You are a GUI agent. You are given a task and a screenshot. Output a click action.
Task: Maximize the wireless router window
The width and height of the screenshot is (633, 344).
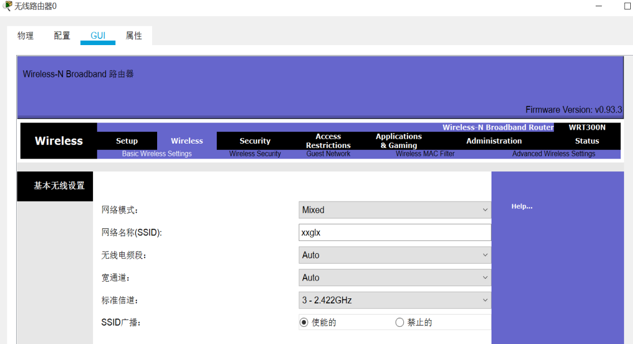tap(627, 6)
